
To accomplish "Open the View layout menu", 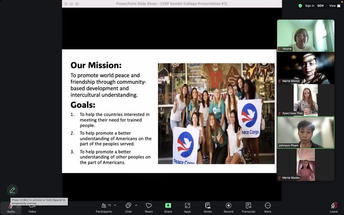I will click(x=335, y=6).
